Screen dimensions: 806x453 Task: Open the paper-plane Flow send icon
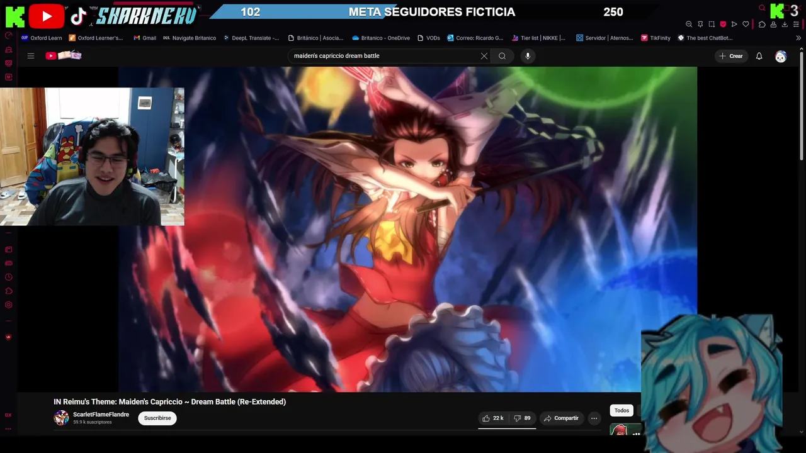tap(734, 24)
